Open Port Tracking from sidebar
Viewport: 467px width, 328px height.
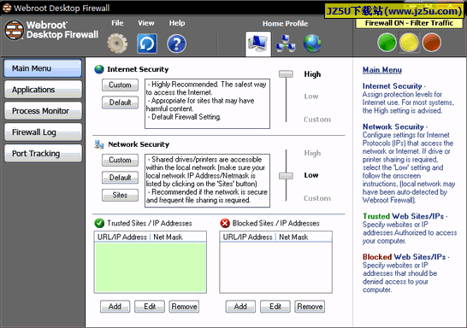pos(43,154)
